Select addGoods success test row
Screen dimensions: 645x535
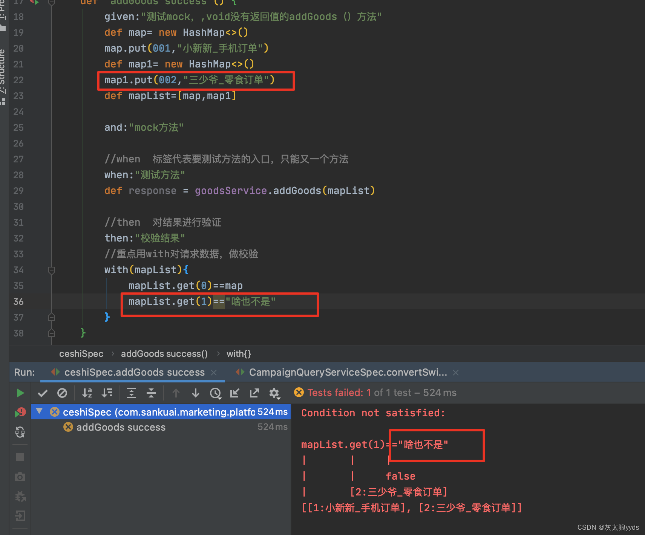click(161, 427)
